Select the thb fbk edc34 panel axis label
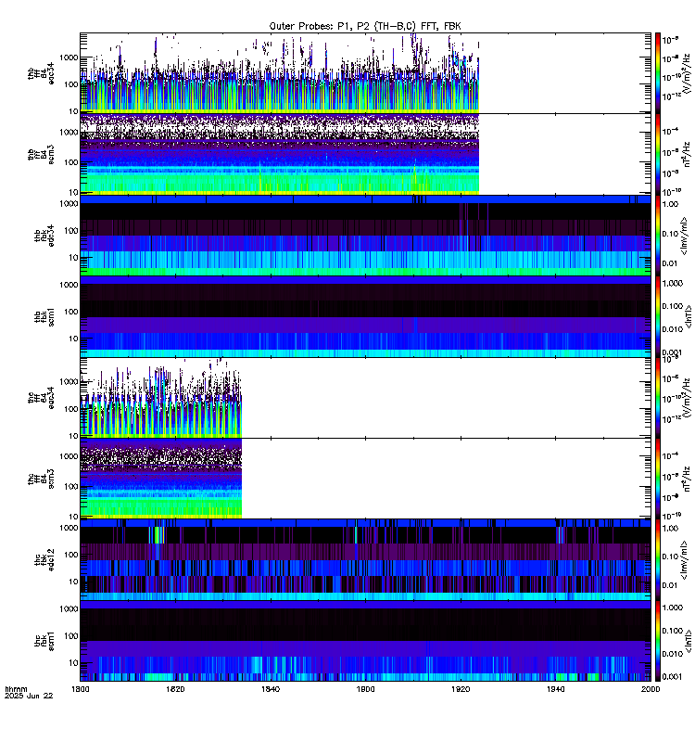The width and height of the screenshot is (695, 742). (44, 236)
